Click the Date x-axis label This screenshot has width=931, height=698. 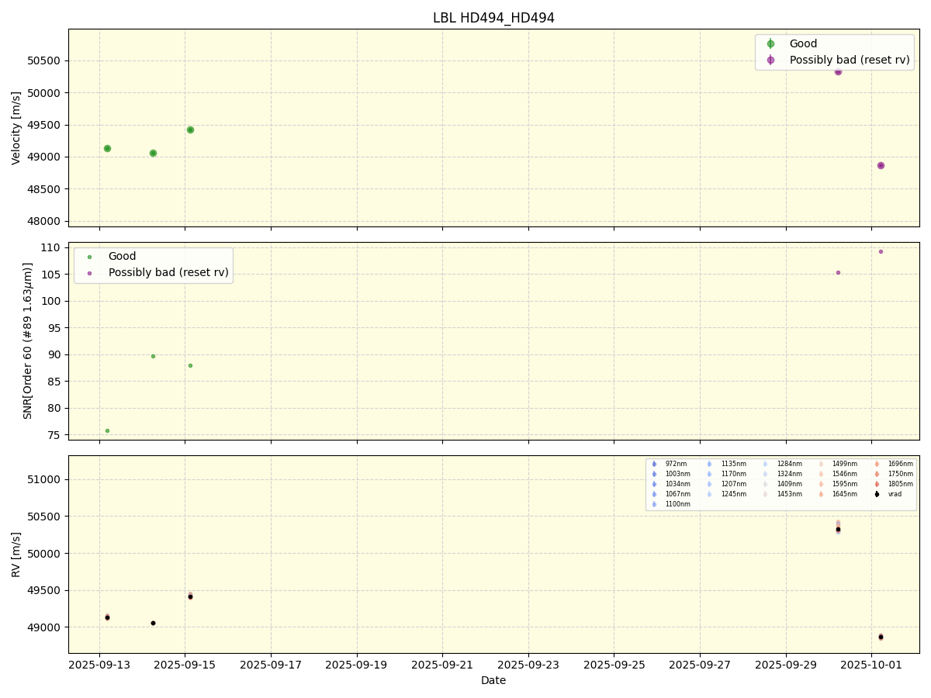[493, 680]
